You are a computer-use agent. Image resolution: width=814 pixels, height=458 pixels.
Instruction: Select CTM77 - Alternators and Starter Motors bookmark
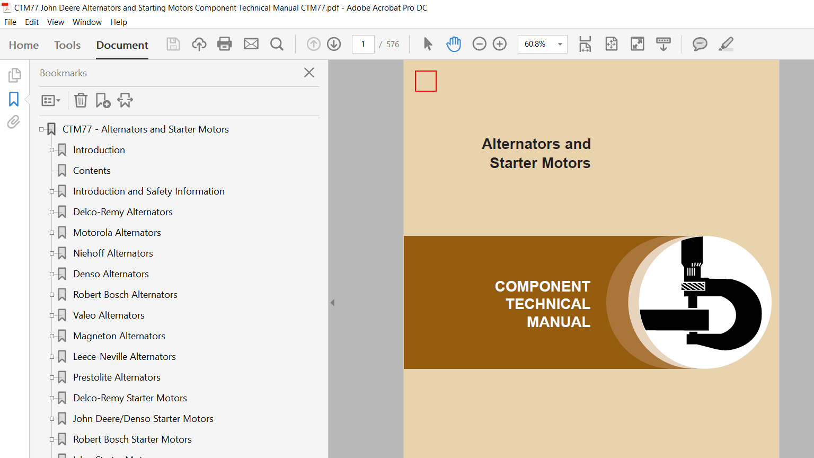[x=146, y=129]
